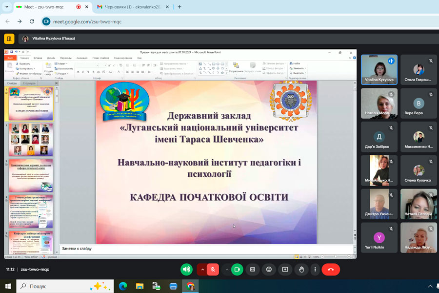Open File Explorer from the taskbar
Image resolution: width=439 pixels, height=293 pixels.
[x=140, y=286]
